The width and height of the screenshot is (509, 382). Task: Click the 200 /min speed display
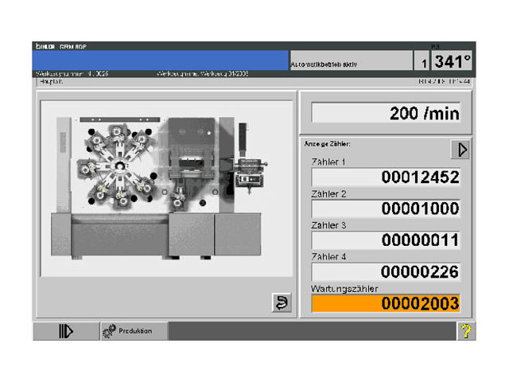coord(387,113)
